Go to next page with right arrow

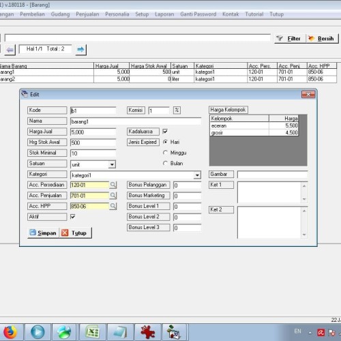coord(80,50)
